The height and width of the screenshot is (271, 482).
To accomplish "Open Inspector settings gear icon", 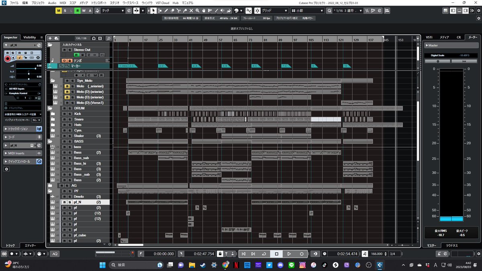I will pos(6,169).
